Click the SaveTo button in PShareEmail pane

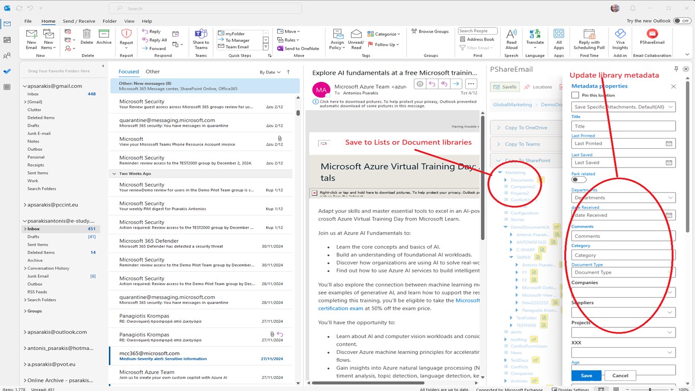click(505, 87)
